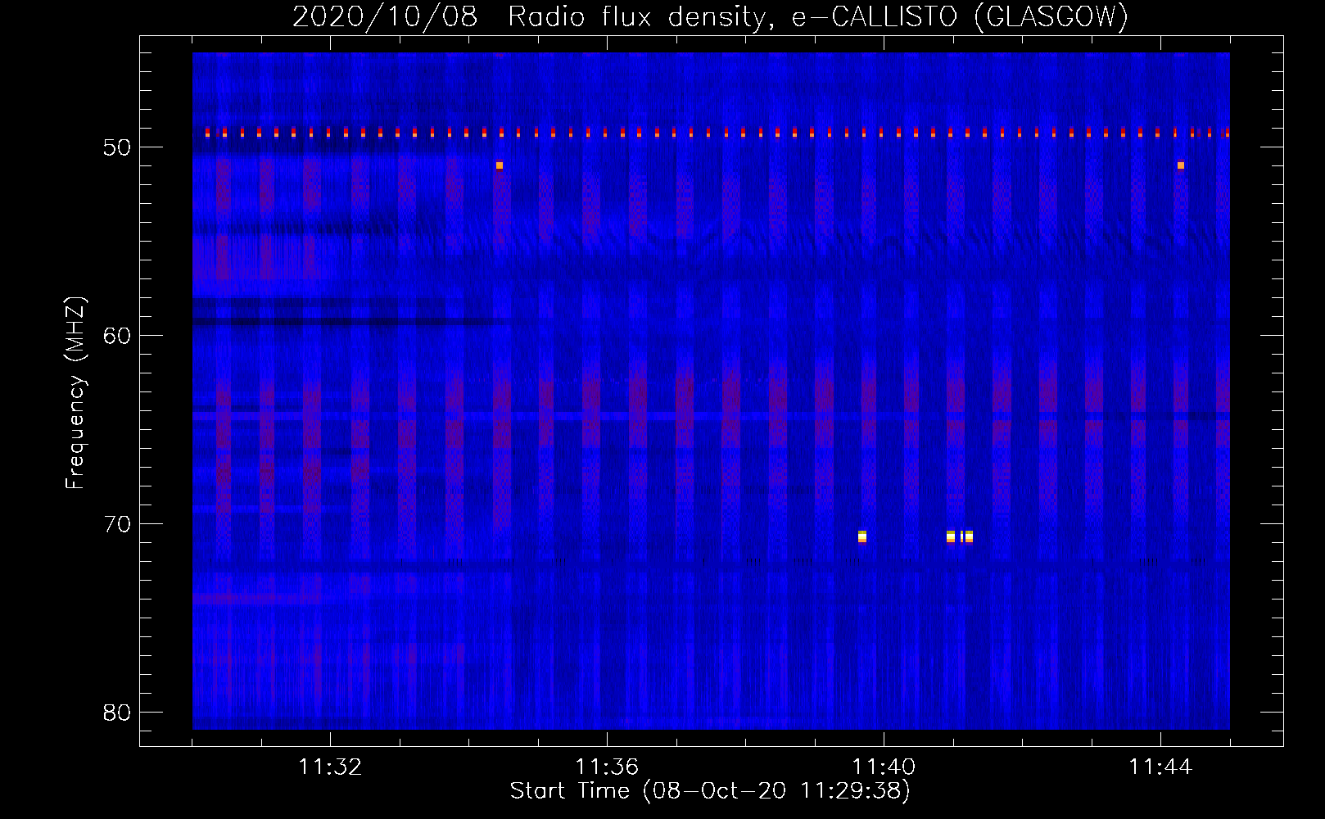The height and width of the screenshot is (819, 1325).
Task: Click the orange spot at 51 MHz near 11:34
Action: point(499,165)
